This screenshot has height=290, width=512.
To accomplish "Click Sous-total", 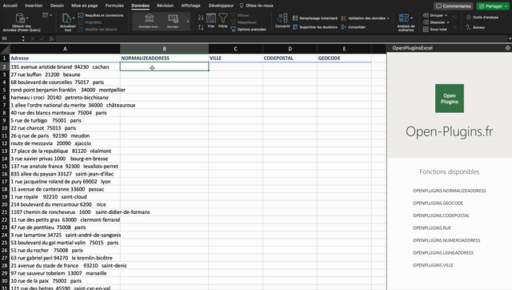I will click(435, 30).
